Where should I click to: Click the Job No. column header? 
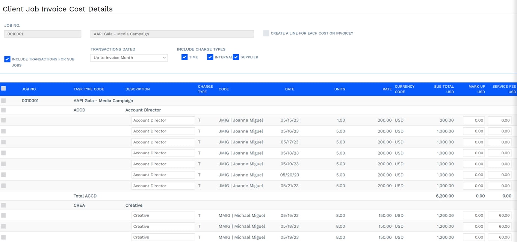(29, 89)
